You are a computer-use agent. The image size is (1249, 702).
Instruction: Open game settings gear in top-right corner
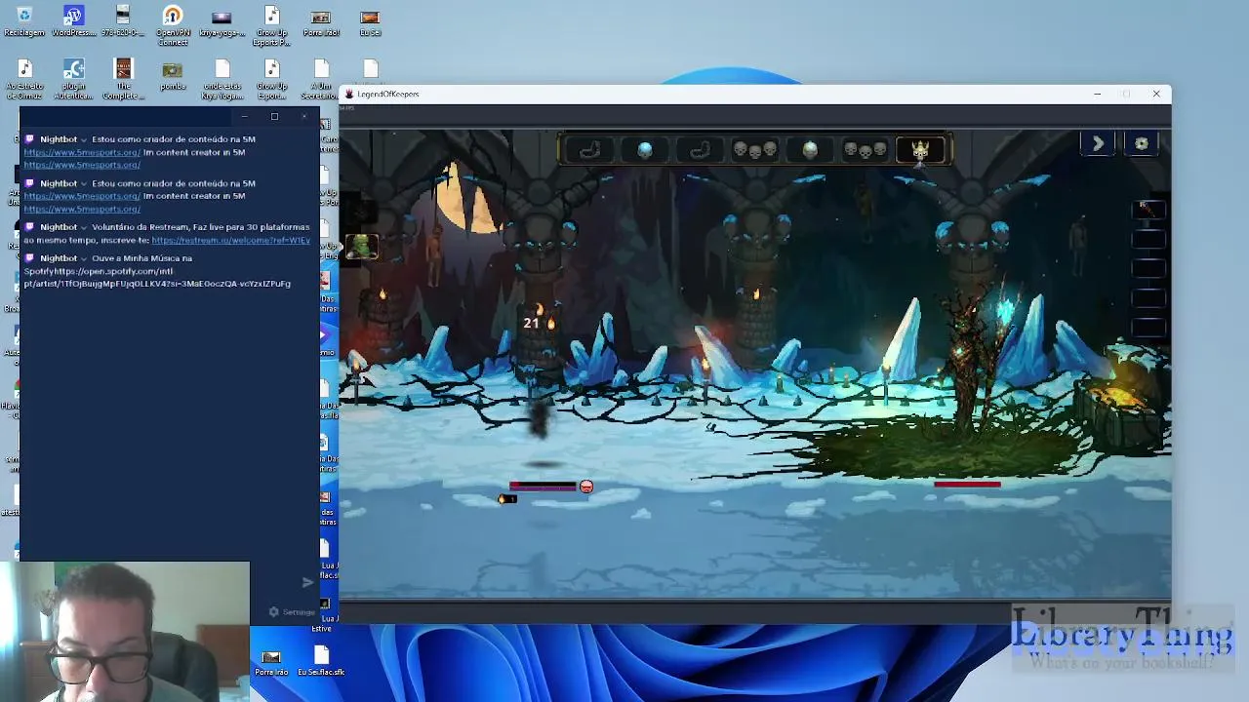coord(1142,143)
